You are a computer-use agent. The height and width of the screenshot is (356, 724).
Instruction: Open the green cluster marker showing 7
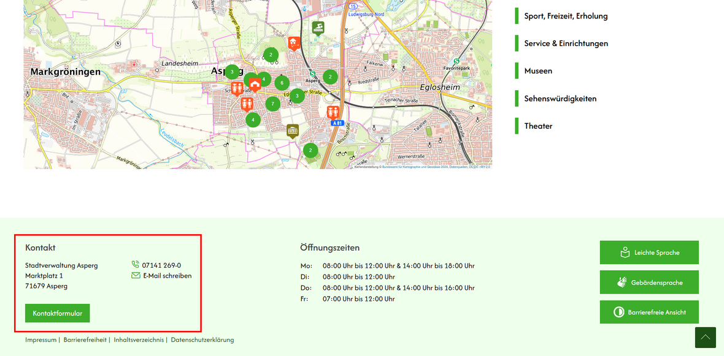coord(273,104)
